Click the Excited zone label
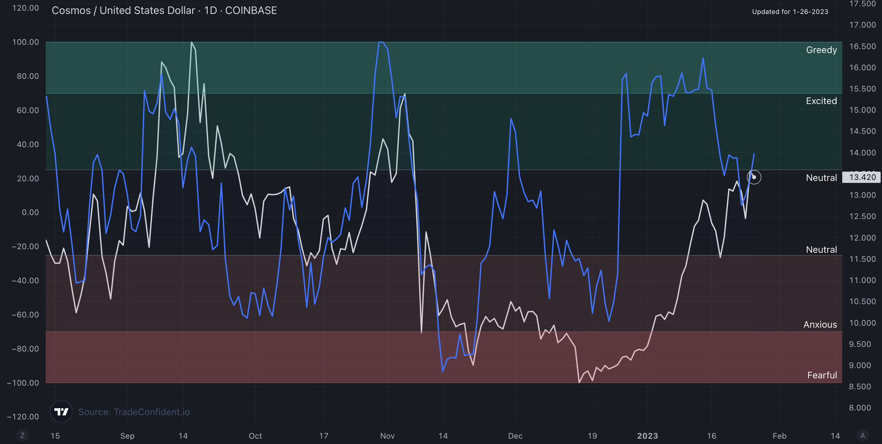882x444 pixels. (x=821, y=101)
